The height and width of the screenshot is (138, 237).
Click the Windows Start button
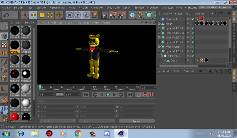point(6,133)
